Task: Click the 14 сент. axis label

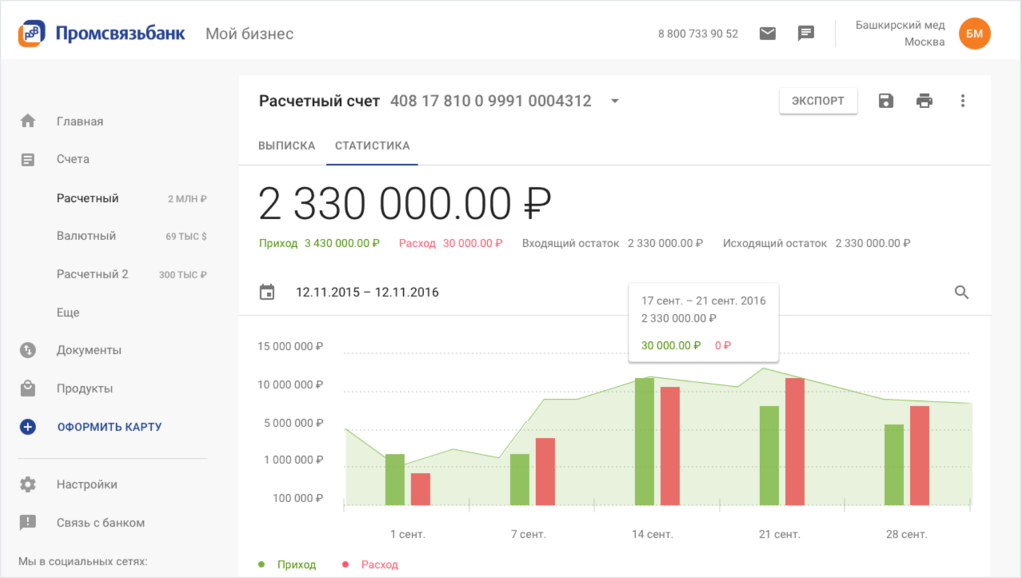Action: pyautogui.click(x=652, y=534)
